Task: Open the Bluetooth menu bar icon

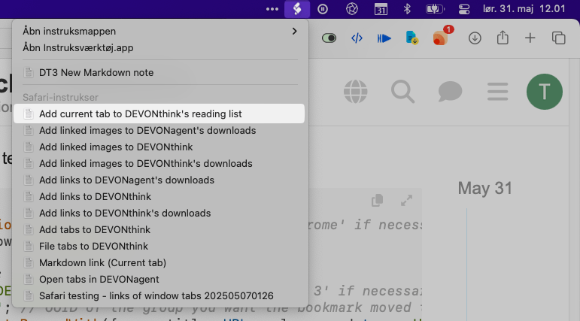Action: coord(407,9)
